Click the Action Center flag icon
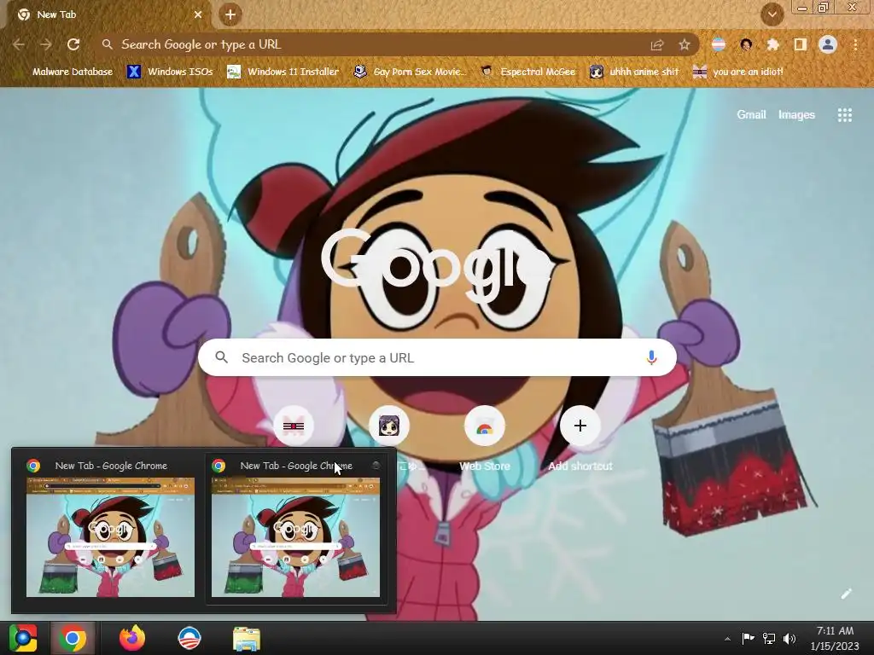874x655 pixels. (x=748, y=638)
